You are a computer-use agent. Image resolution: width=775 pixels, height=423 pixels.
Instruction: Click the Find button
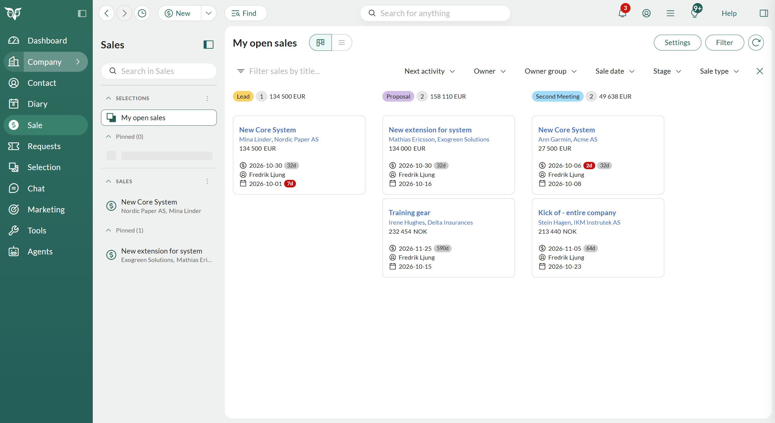[246, 13]
